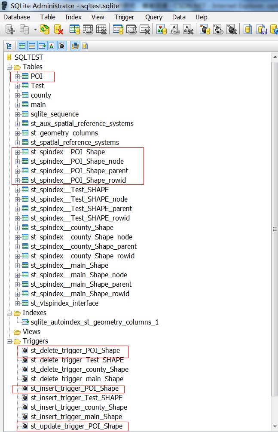Click the Open database icon
Screen dimensions: 278x432
coord(24,29)
